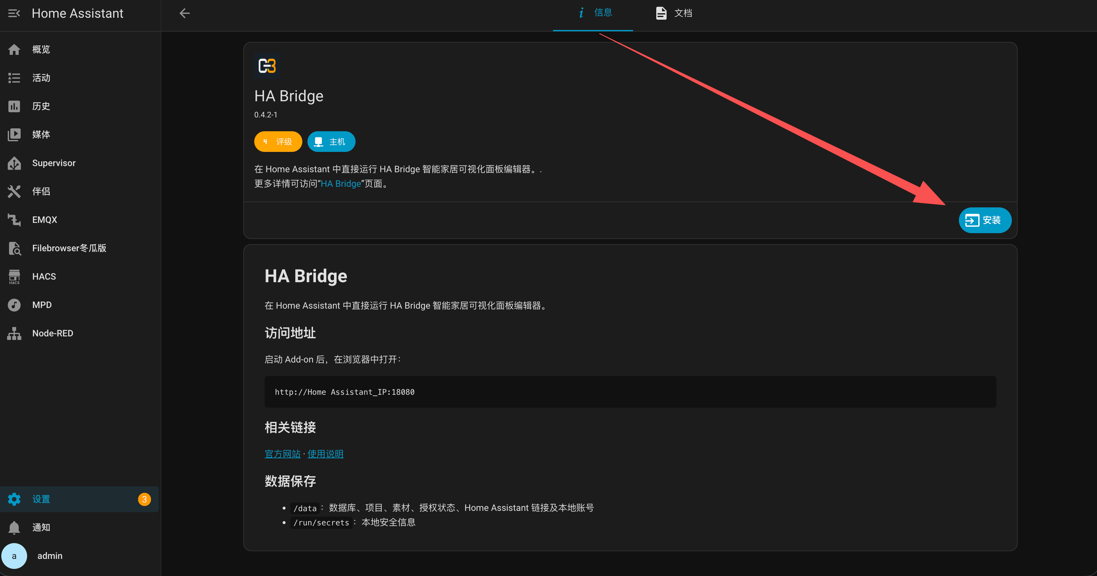Click the http://Home Assistant_IP:18080 code block
Screen dimensions: 1097x576
[630, 392]
